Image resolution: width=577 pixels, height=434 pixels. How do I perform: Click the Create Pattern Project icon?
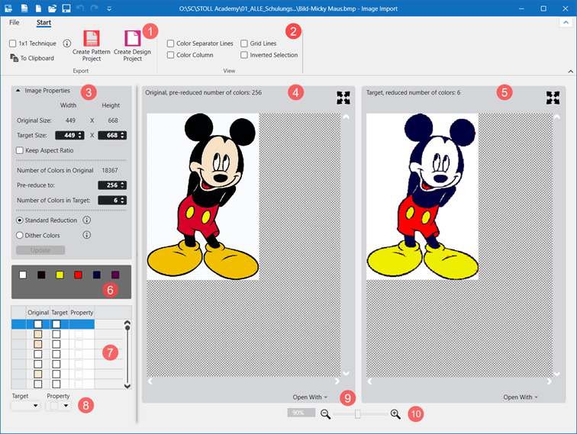(x=92, y=38)
